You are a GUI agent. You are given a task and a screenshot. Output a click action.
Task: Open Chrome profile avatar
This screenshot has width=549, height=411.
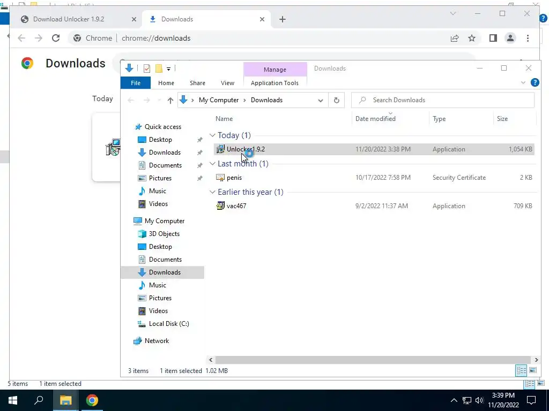pos(510,38)
